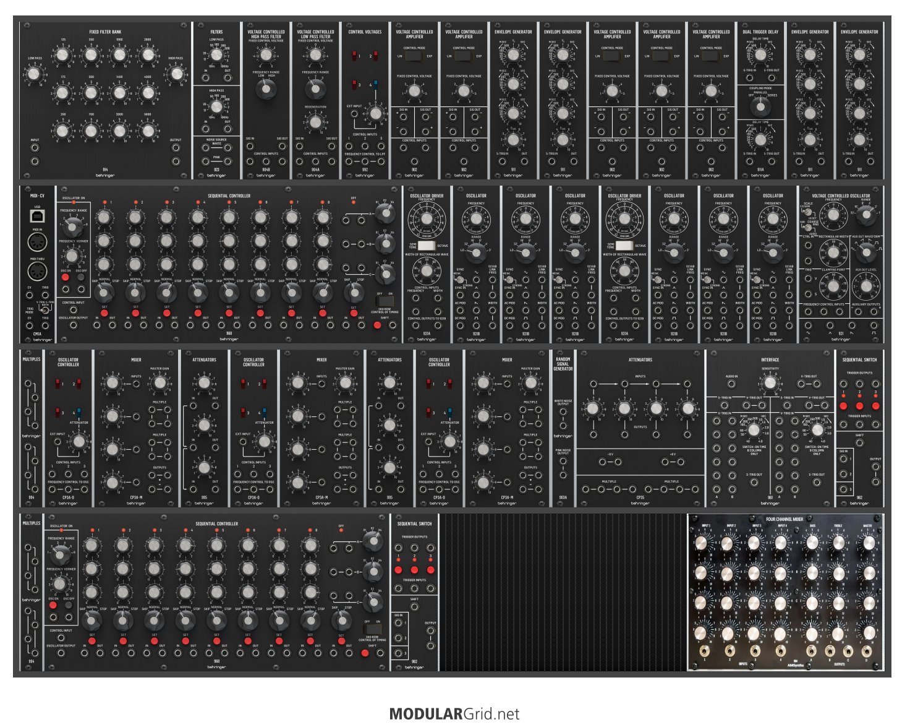The width and height of the screenshot is (910, 727).
Task: Click Trig S jack on 921 VCO
Action: click(809, 295)
